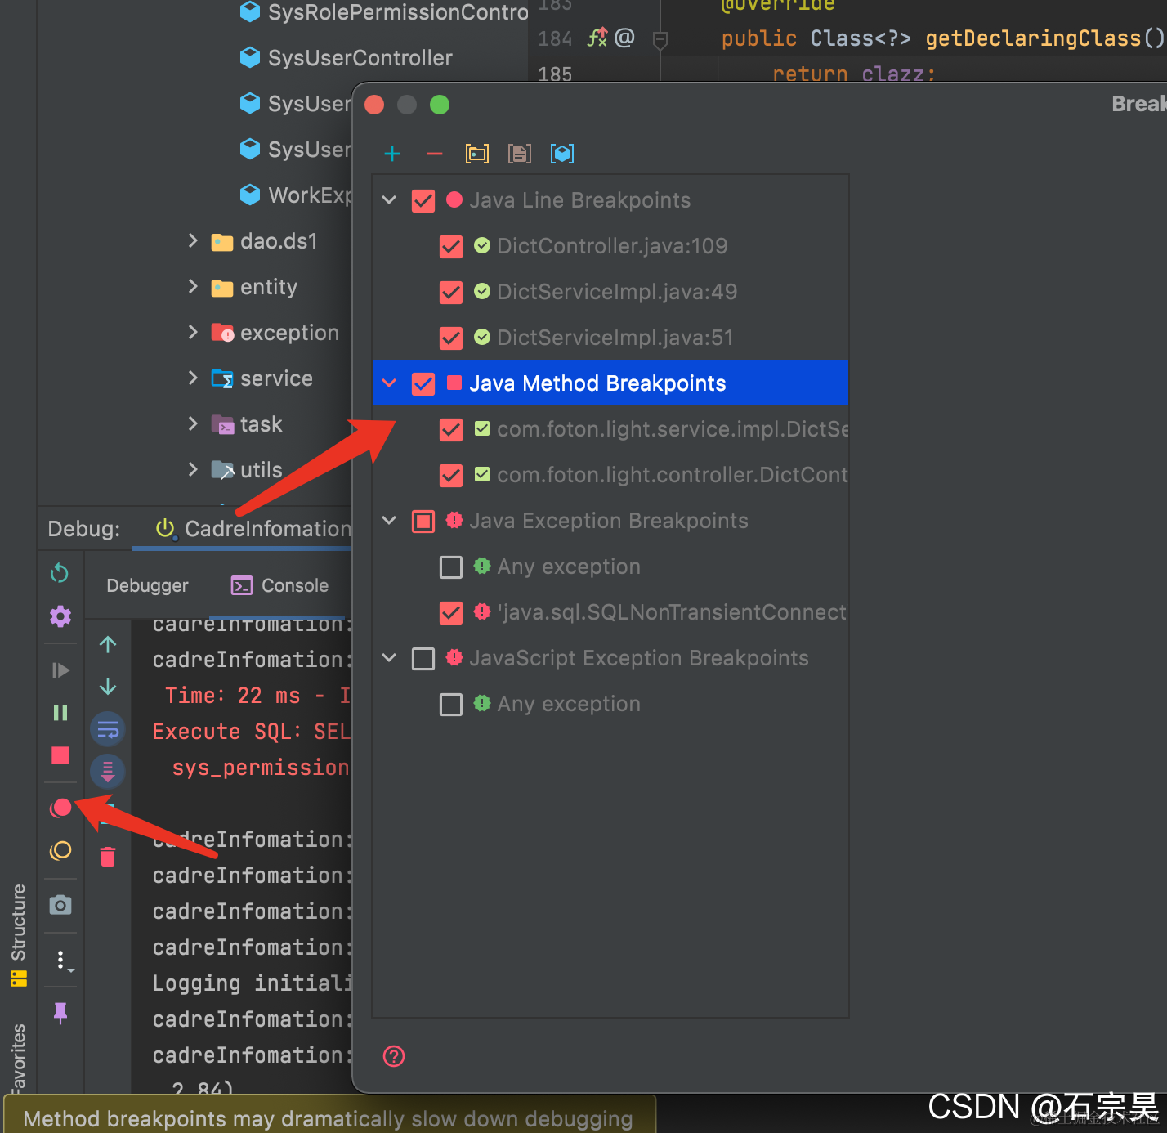Uncheck java.sql.SQLNonTransientConnect exception breakpoint
Image resolution: width=1167 pixels, height=1133 pixels.
(451, 612)
